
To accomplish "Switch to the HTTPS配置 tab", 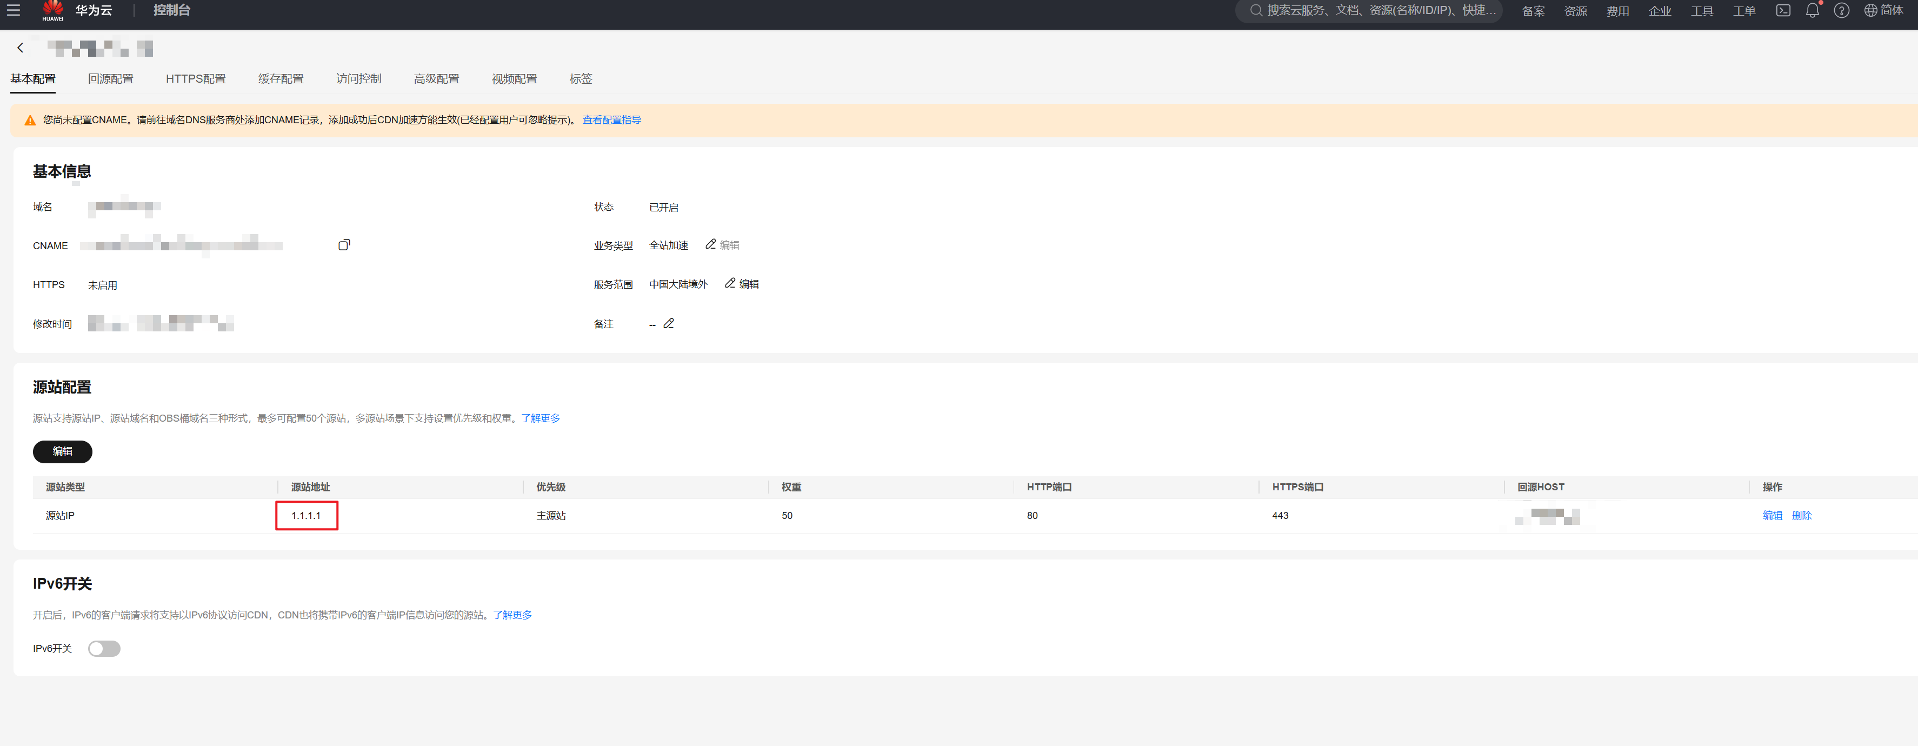I will click(196, 79).
